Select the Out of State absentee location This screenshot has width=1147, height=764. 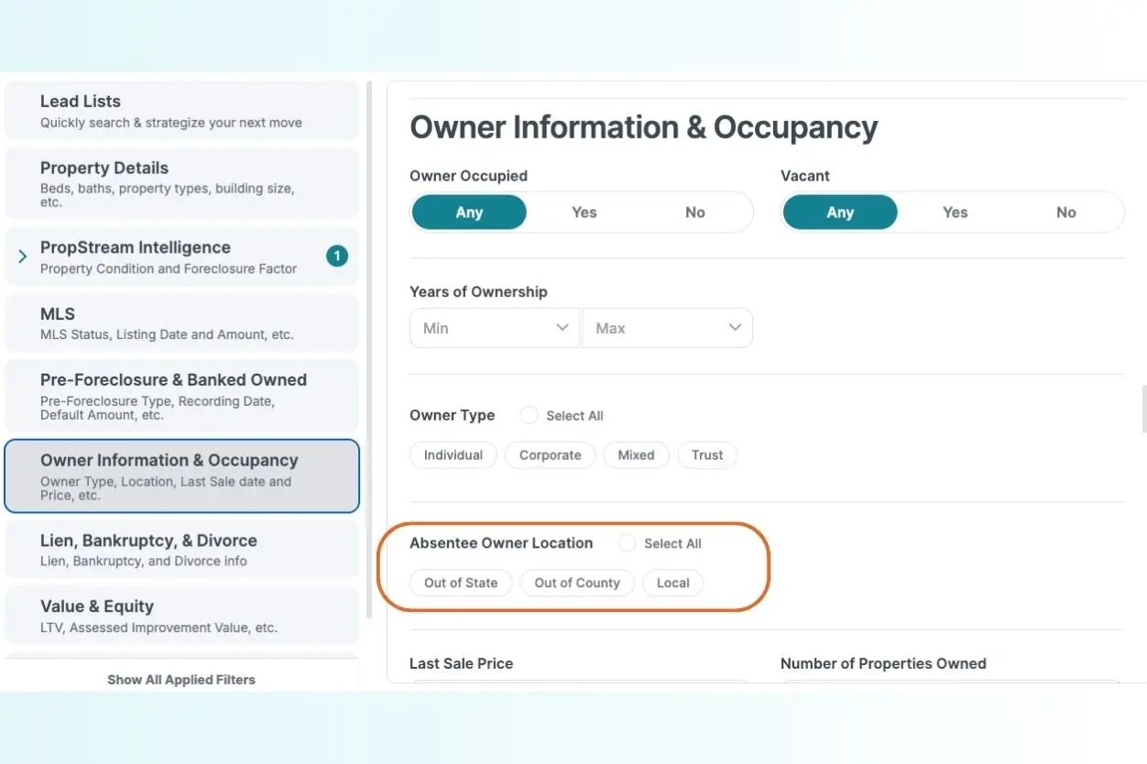(461, 583)
